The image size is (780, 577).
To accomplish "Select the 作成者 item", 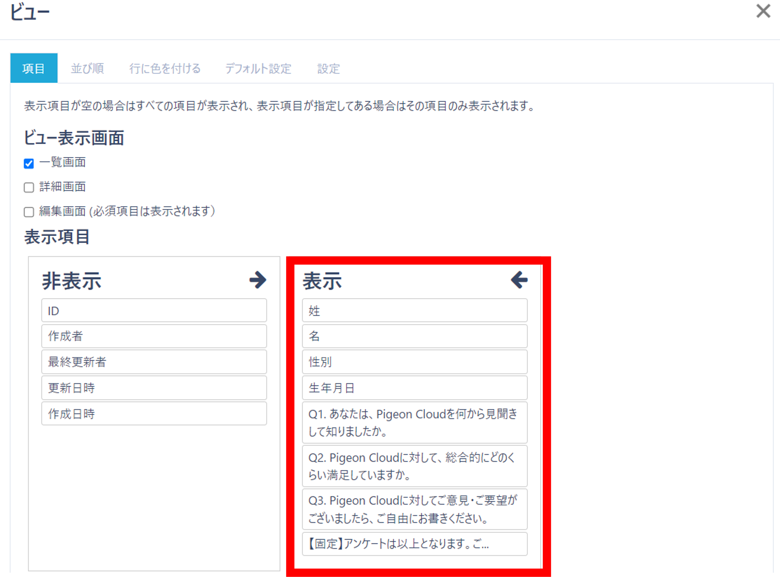I will 154,336.
